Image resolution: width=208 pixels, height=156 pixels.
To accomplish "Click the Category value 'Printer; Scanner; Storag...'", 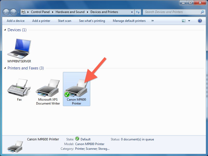I will click(x=92, y=149).
